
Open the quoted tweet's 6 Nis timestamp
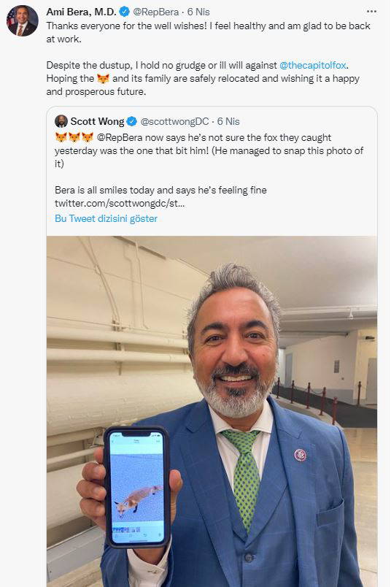228,122
